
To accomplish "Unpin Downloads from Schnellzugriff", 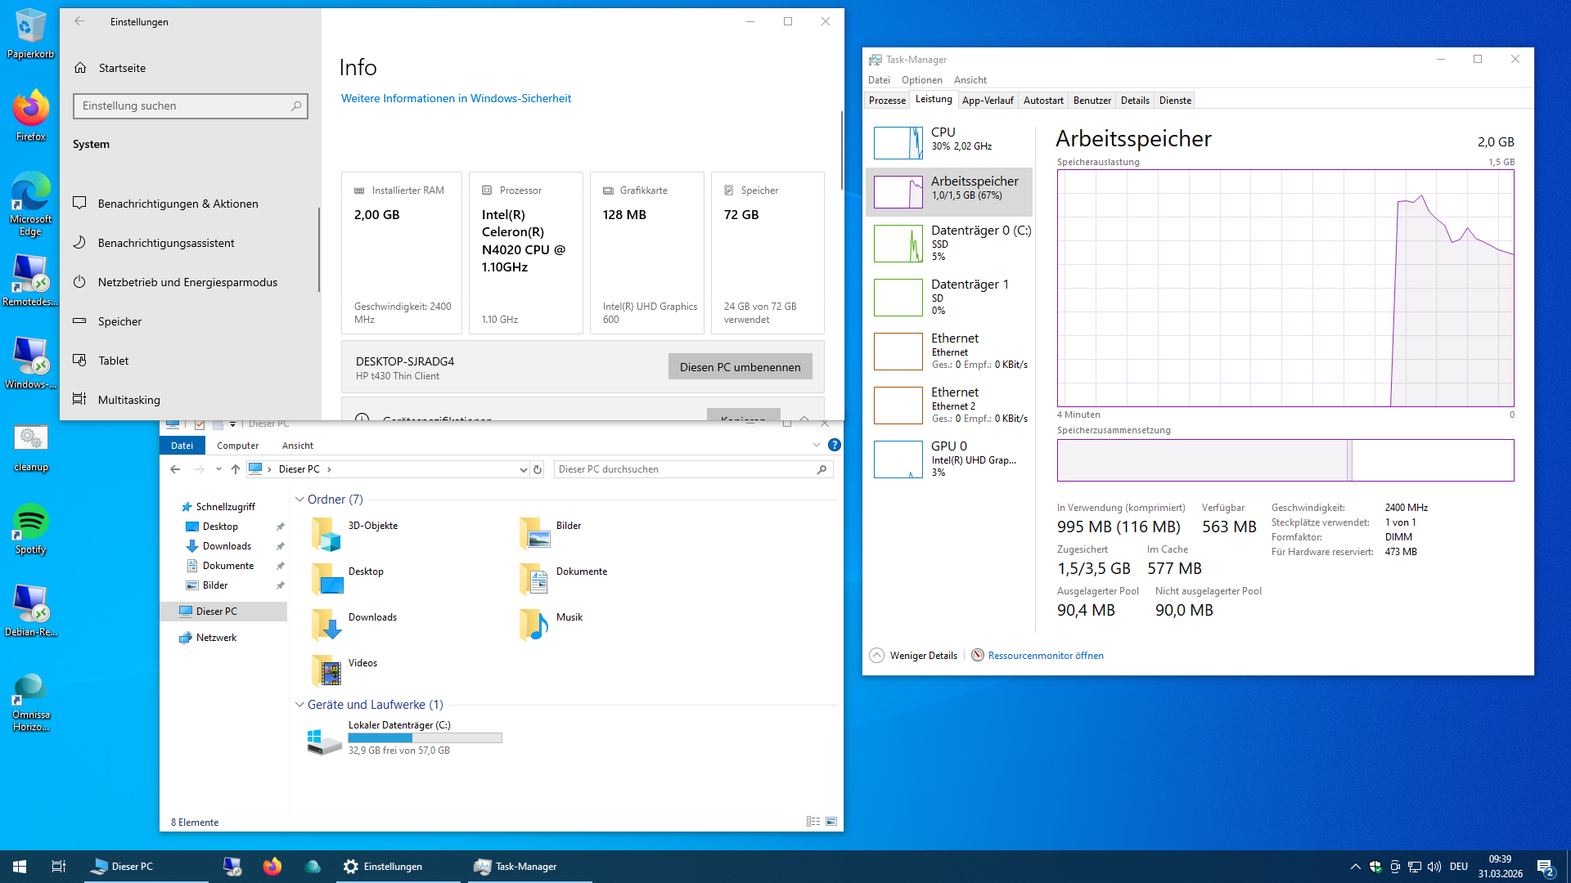I will [x=280, y=546].
